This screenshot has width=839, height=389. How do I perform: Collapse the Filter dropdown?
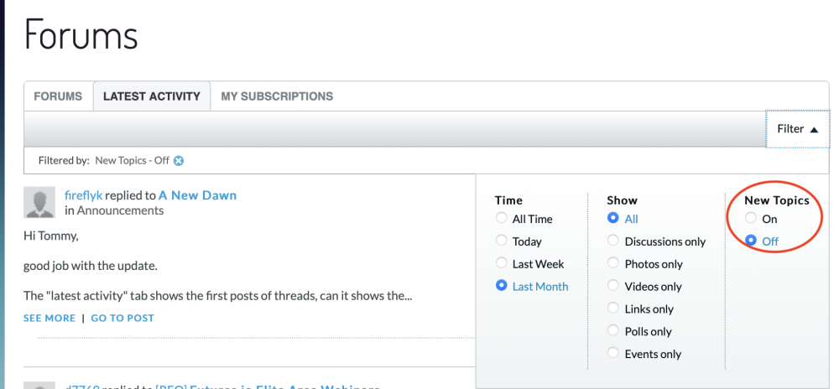tap(797, 129)
